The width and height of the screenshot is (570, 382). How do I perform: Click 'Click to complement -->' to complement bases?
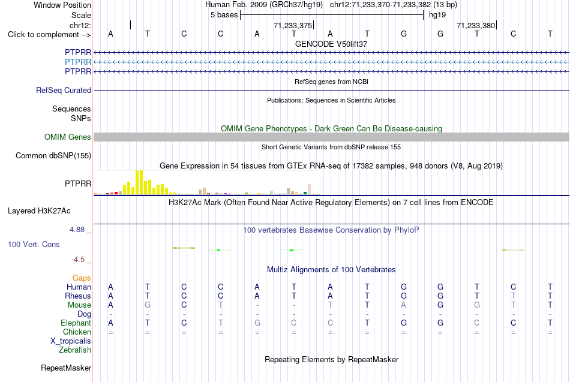(49, 35)
